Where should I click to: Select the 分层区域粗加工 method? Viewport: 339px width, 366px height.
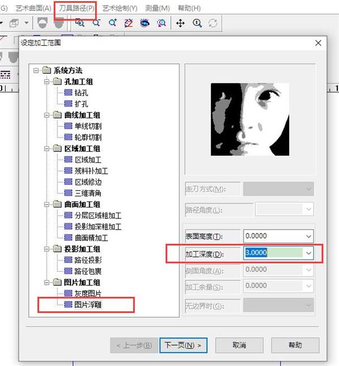click(x=98, y=215)
